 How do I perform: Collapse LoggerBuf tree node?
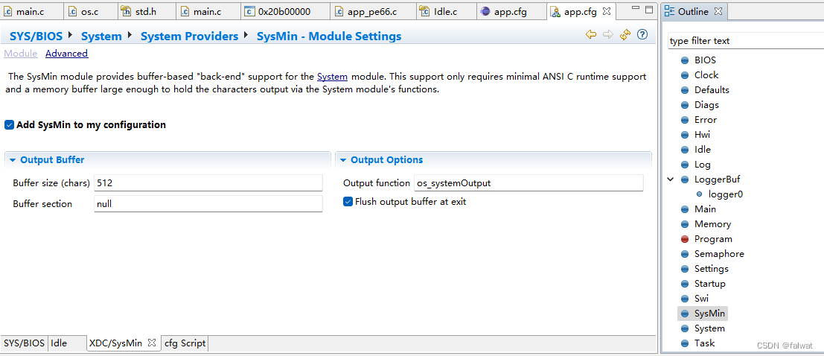tap(671, 179)
